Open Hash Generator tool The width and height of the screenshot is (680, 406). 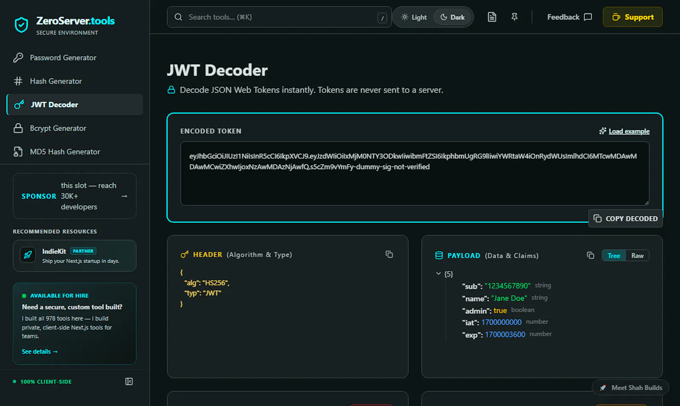75,81
